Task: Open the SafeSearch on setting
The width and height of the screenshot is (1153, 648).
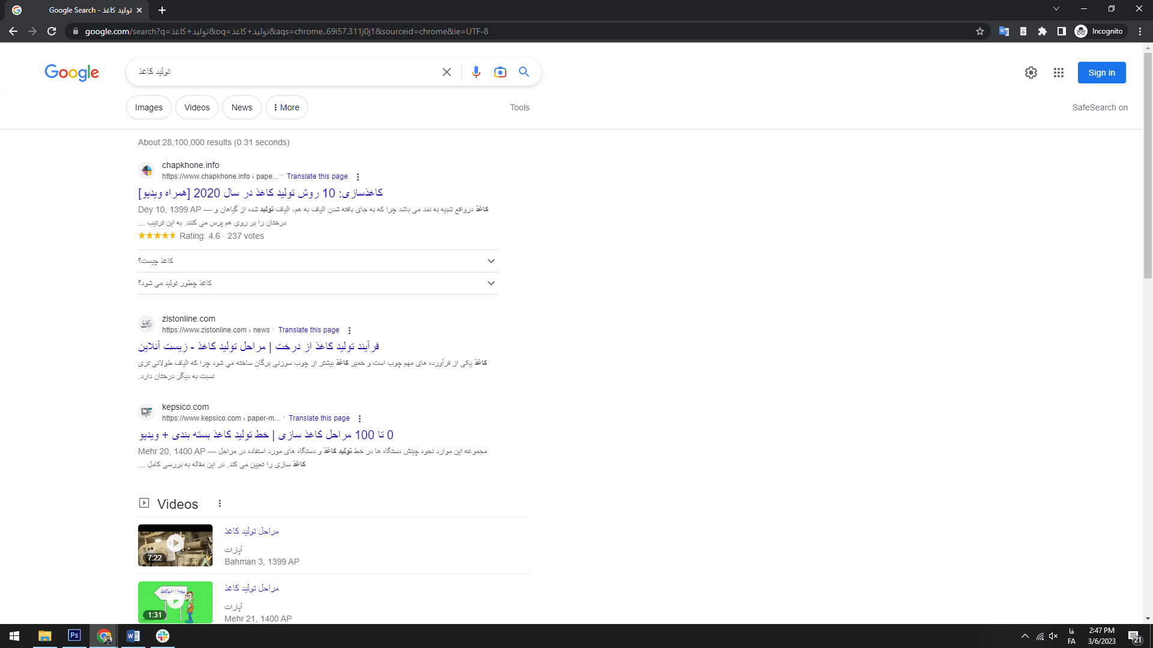Action: point(1100,107)
